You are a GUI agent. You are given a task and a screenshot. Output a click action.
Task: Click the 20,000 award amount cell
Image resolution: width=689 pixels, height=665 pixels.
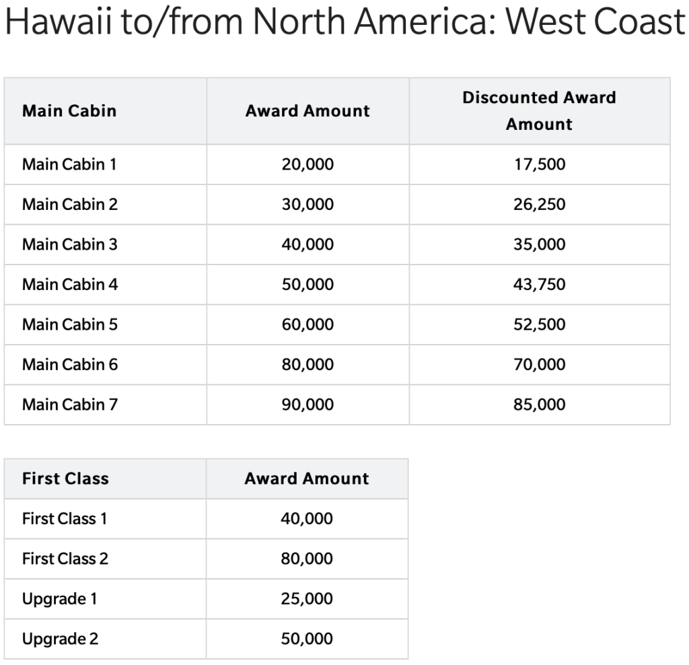click(307, 164)
